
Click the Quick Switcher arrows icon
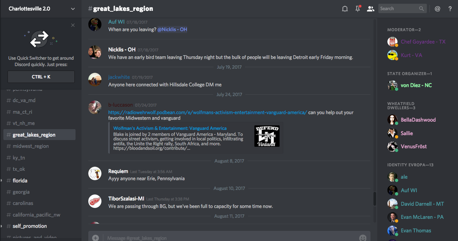pyautogui.click(x=39, y=39)
